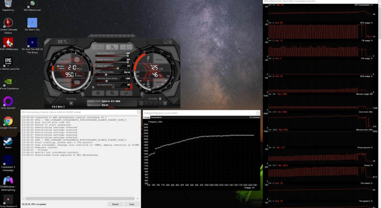Open the MSI Afterburner desktop shortcut

click(x=32, y=6)
